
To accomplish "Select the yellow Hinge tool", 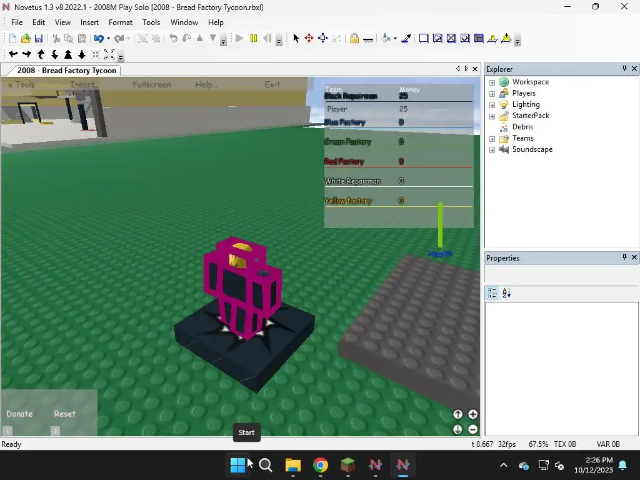I will click(x=492, y=38).
